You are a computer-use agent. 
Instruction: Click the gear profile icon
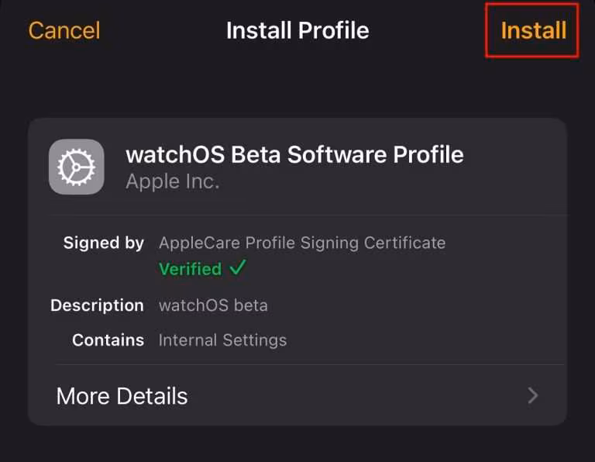(77, 167)
